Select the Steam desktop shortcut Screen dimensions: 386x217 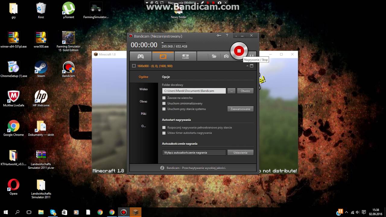coord(41,69)
